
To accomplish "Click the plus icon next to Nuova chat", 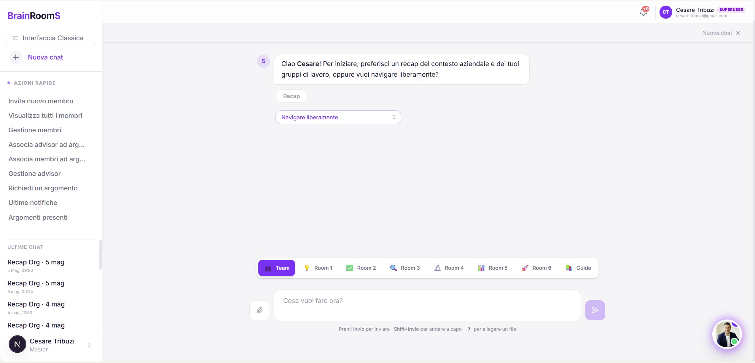I will click(16, 57).
